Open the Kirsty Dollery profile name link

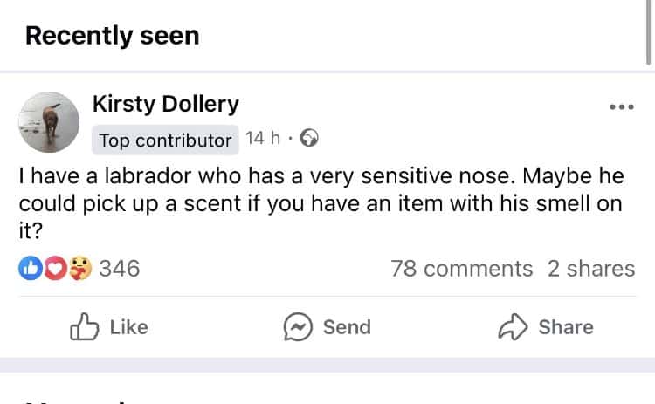tap(165, 105)
